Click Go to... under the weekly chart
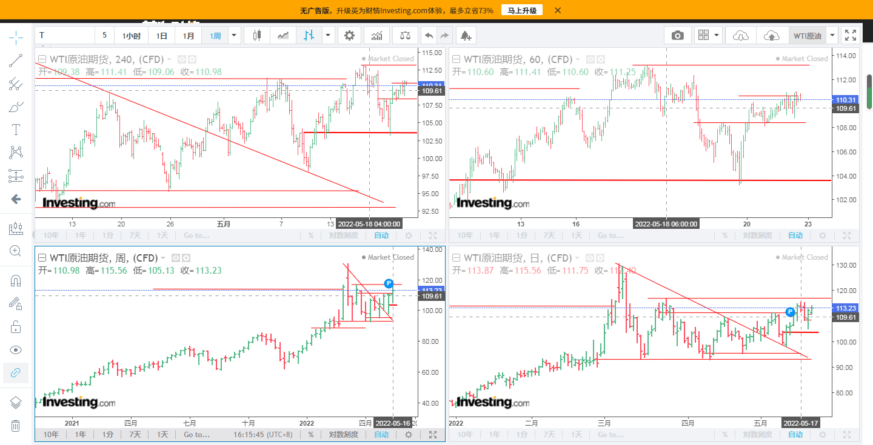The height and width of the screenshot is (445, 873). click(x=196, y=435)
